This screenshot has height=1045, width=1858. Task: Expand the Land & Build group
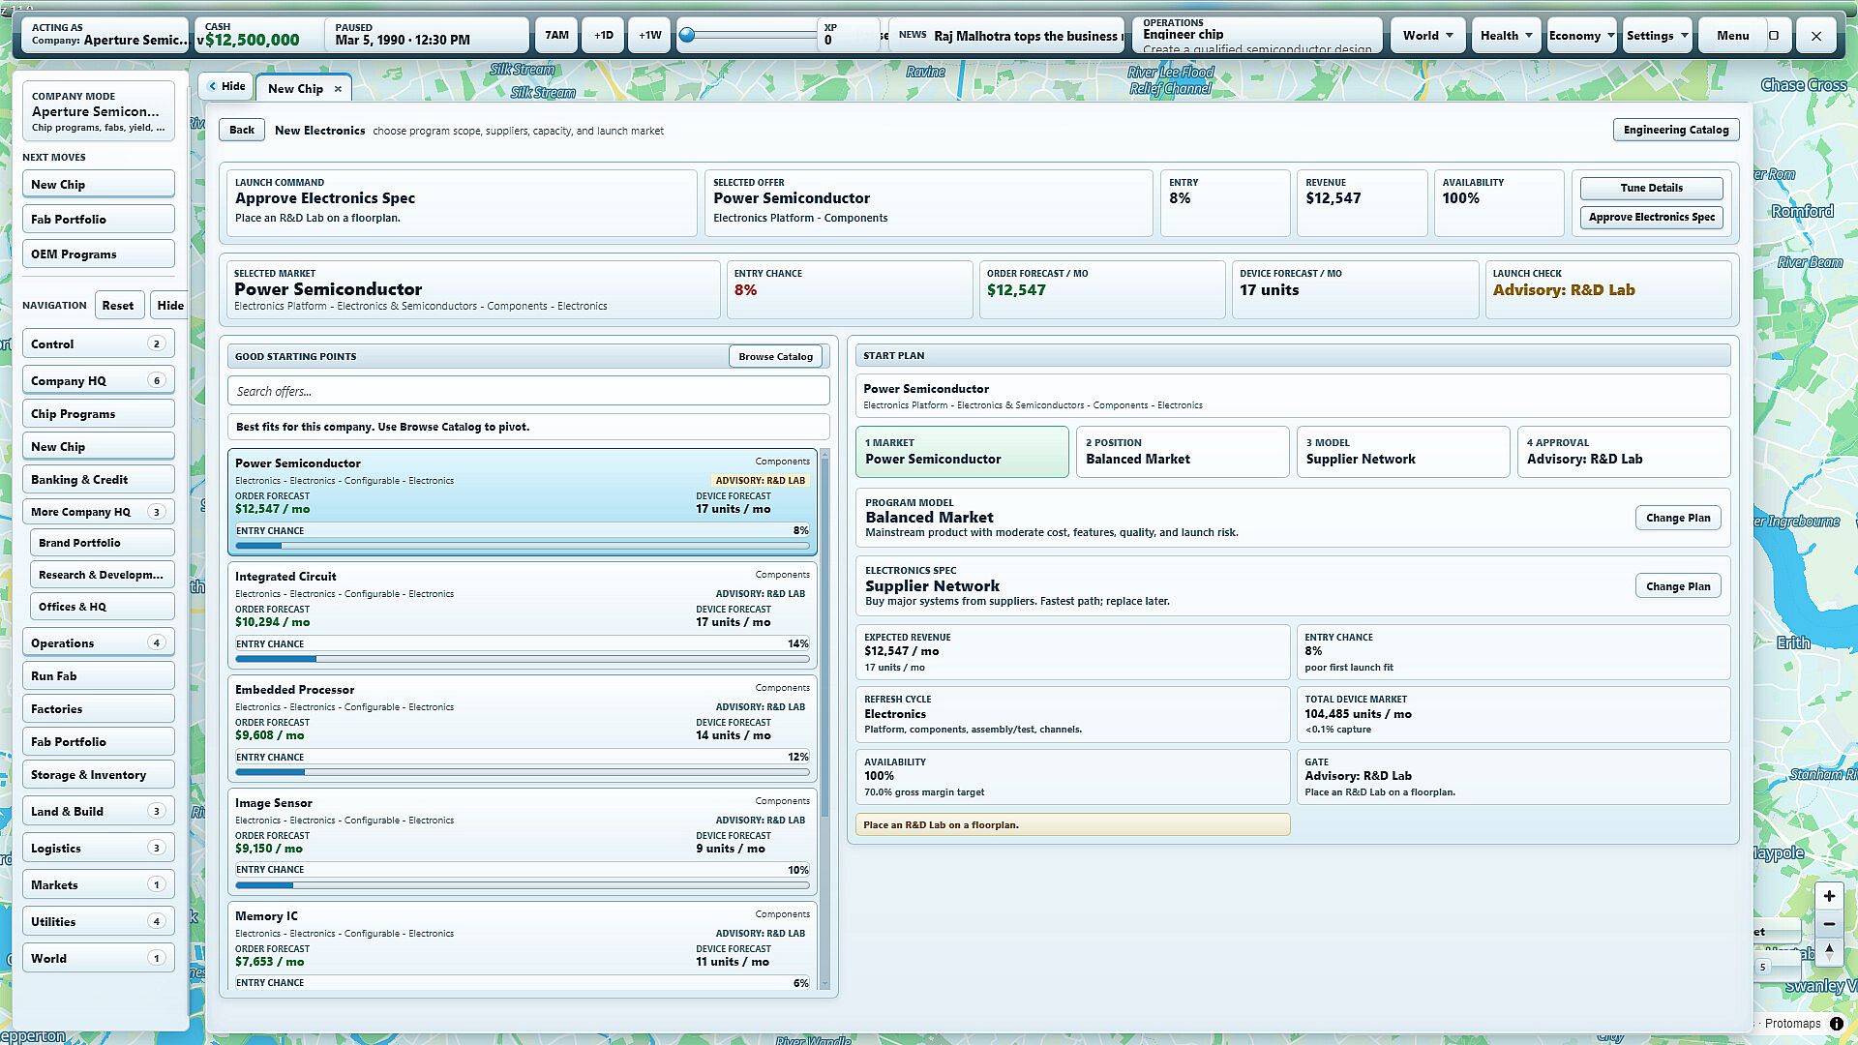99,812
